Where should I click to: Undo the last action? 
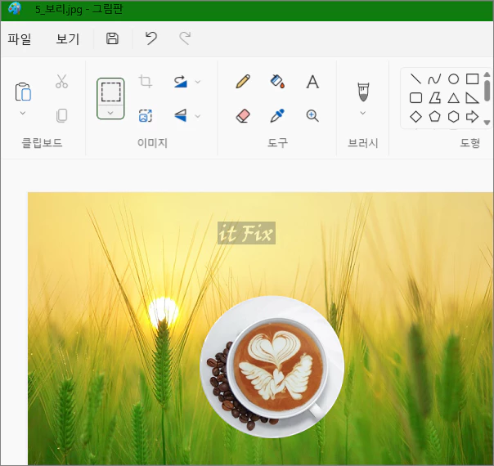[x=151, y=38]
